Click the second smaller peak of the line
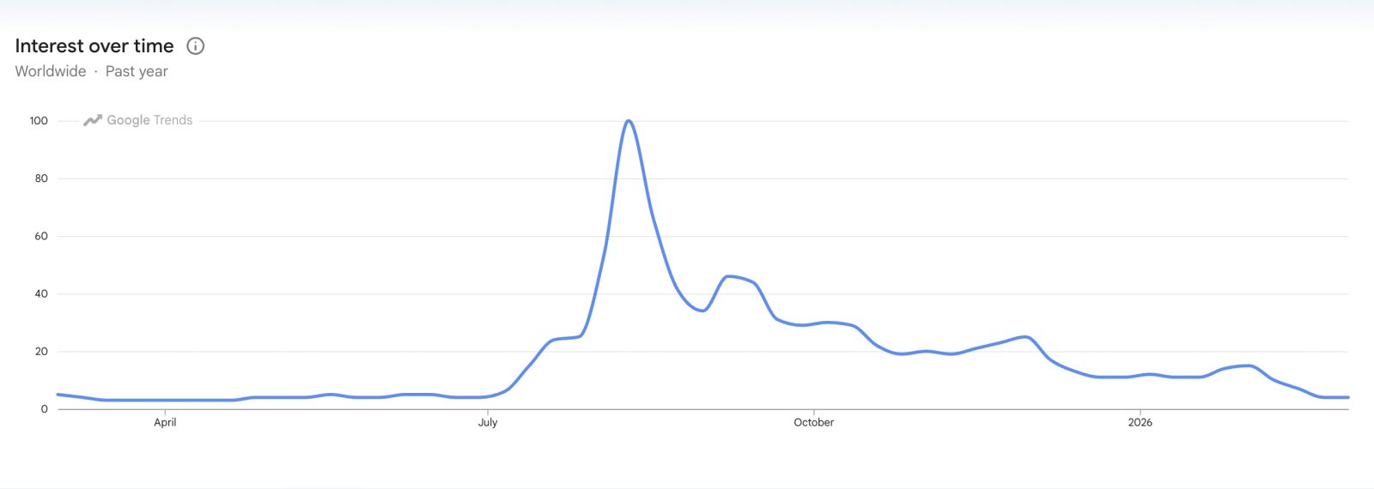Image resolution: width=1374 pixels, height=489 pixels. [729, 276]
